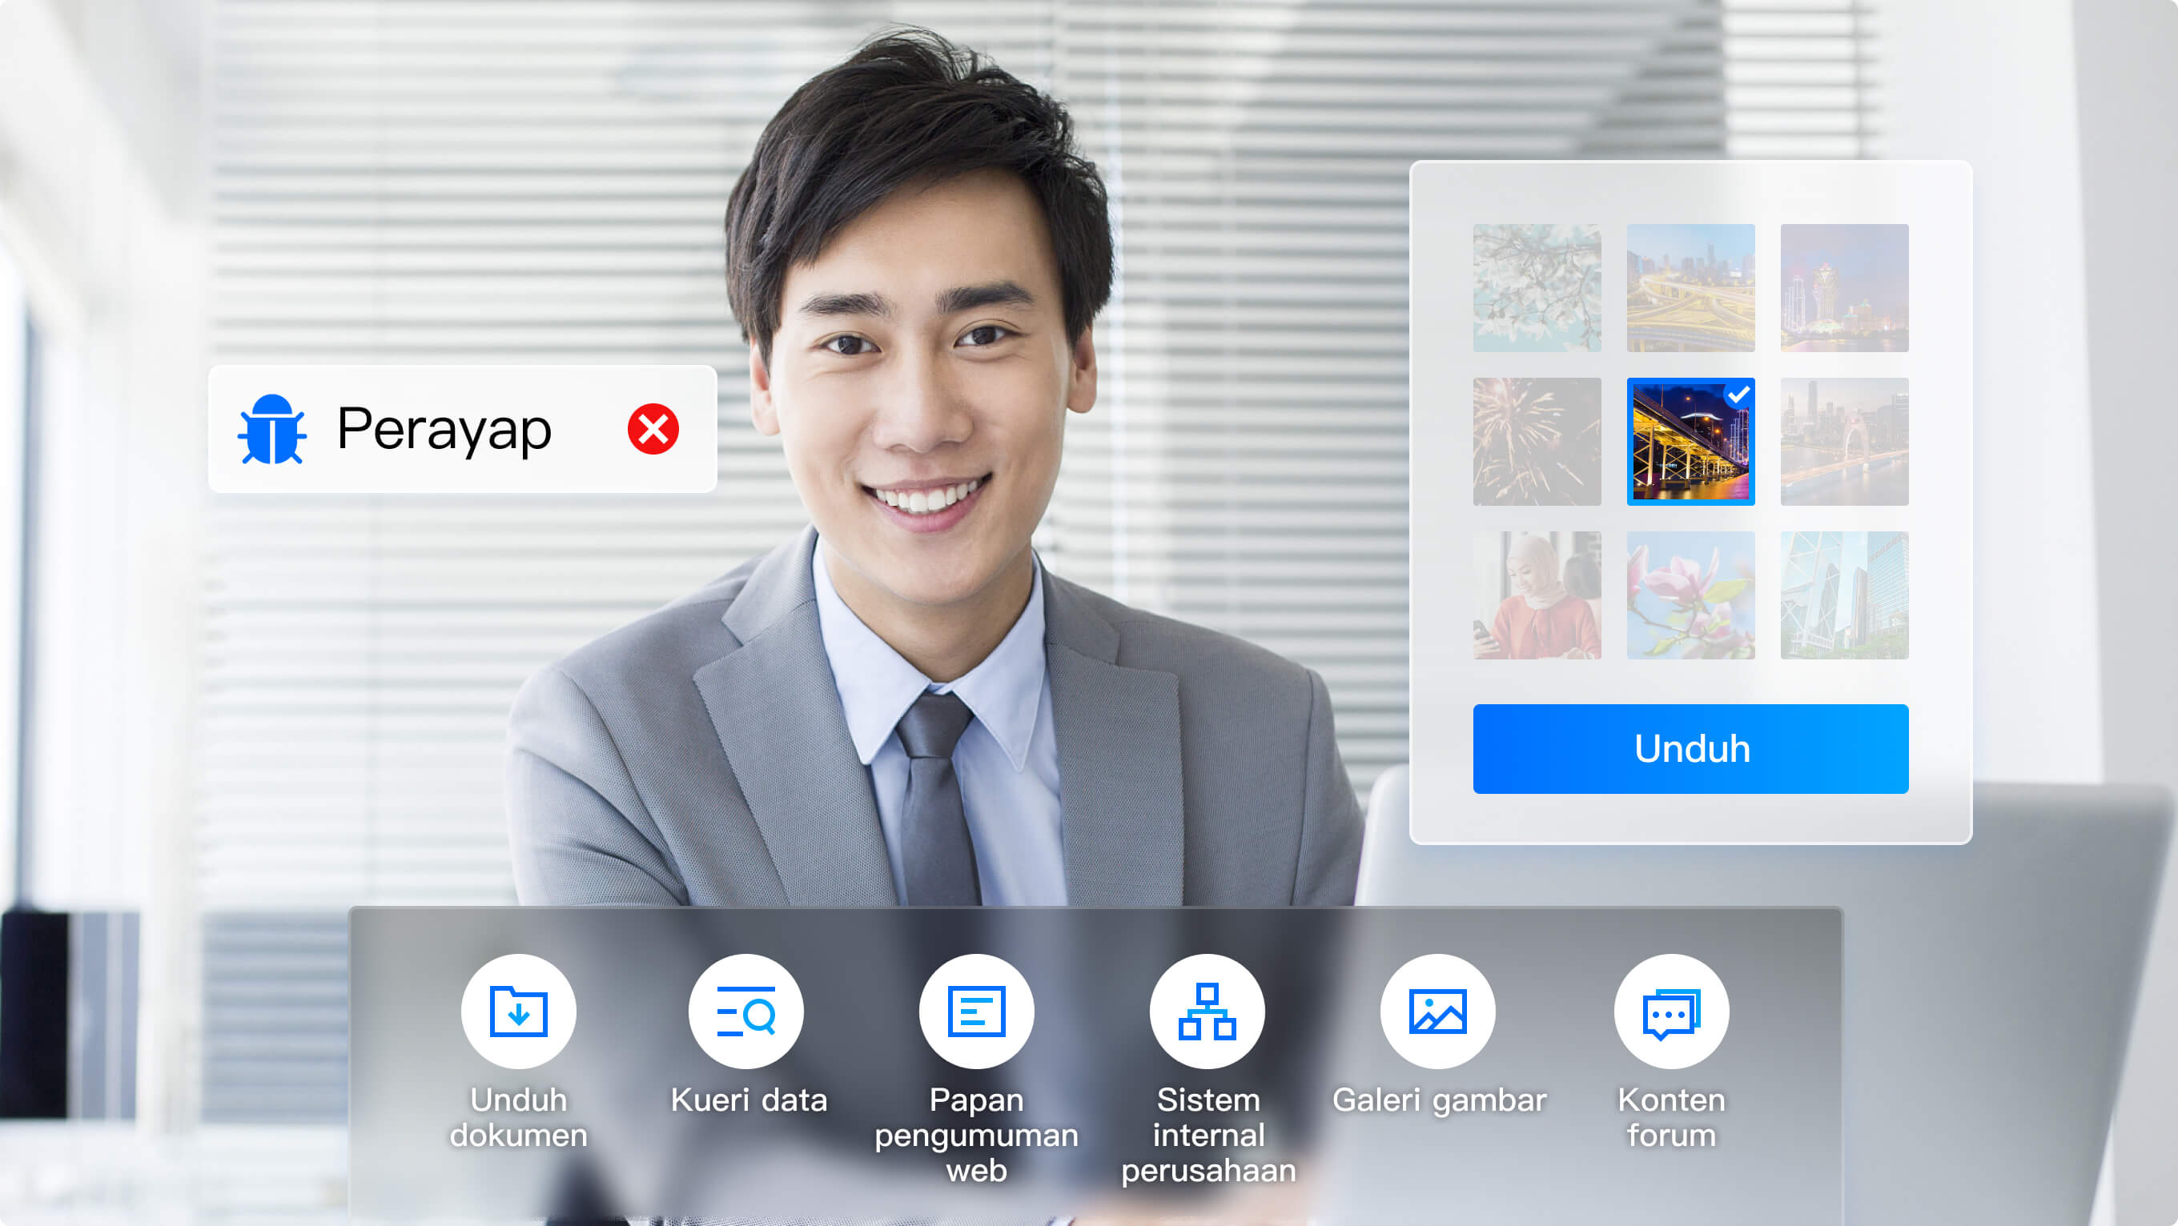The width and height of the screenshot is (2178, 1226).
Task: Select the Papan pengumuman web icon
Action: pos(977,1011)
